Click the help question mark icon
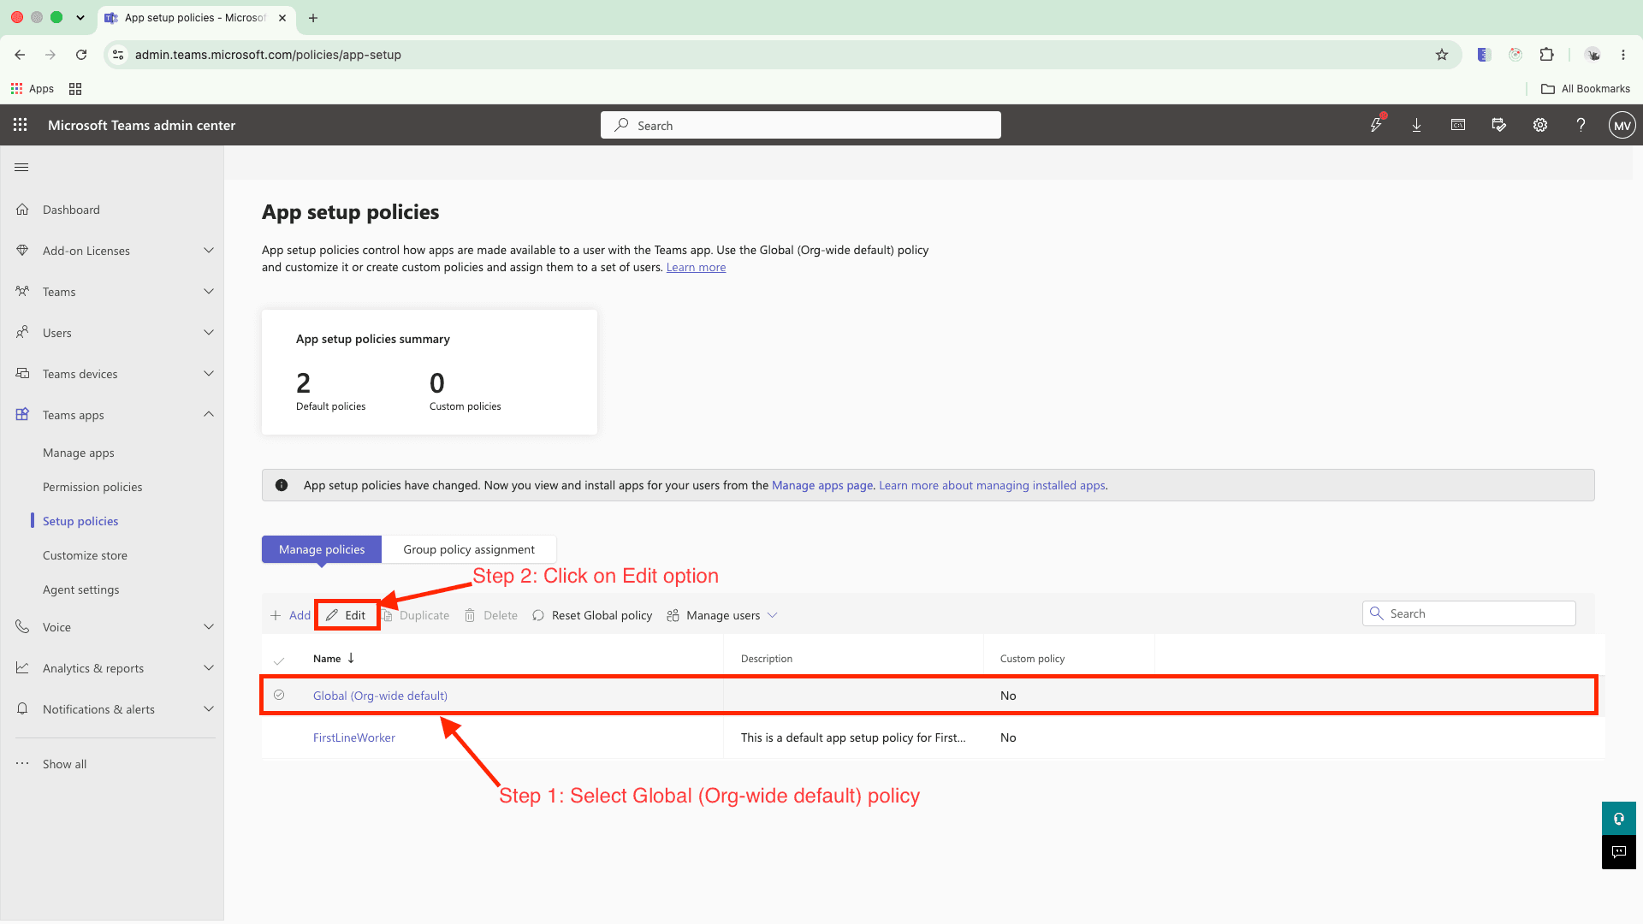This screenshot has width=1643, height=924. pyautogui.click(x=1581, y=125)
